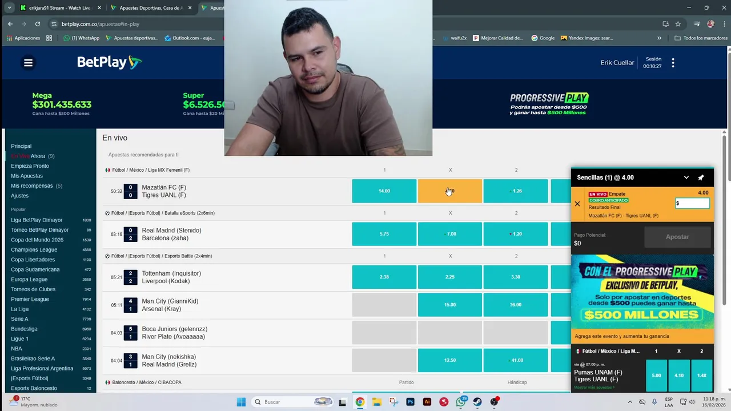
Task: Select 41.00 odds for Real Madrid (Grellz)
Action: coord(516,360)
